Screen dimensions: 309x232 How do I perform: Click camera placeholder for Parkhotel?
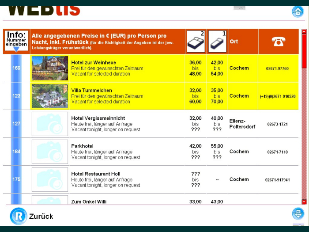(50, 152)
